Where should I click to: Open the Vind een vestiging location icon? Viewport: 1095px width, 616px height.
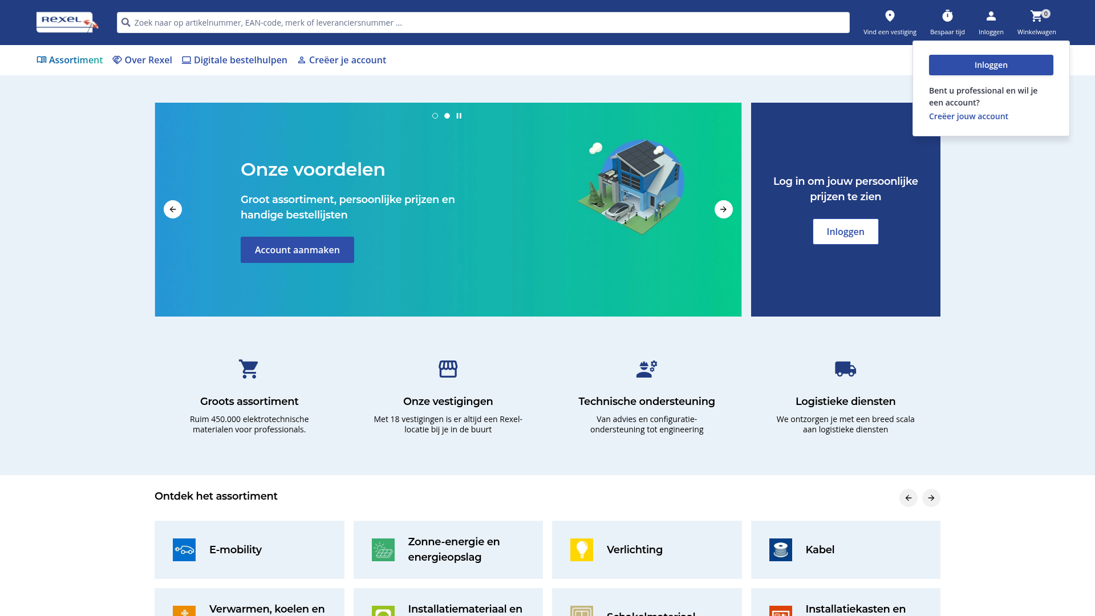[890, 16]
